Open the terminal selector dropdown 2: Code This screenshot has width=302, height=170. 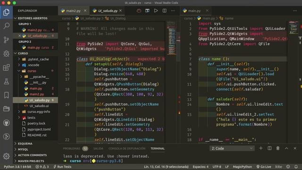click(232, 148)
